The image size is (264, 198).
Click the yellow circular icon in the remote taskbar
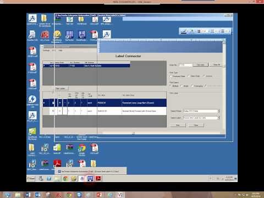coord(74,178)
